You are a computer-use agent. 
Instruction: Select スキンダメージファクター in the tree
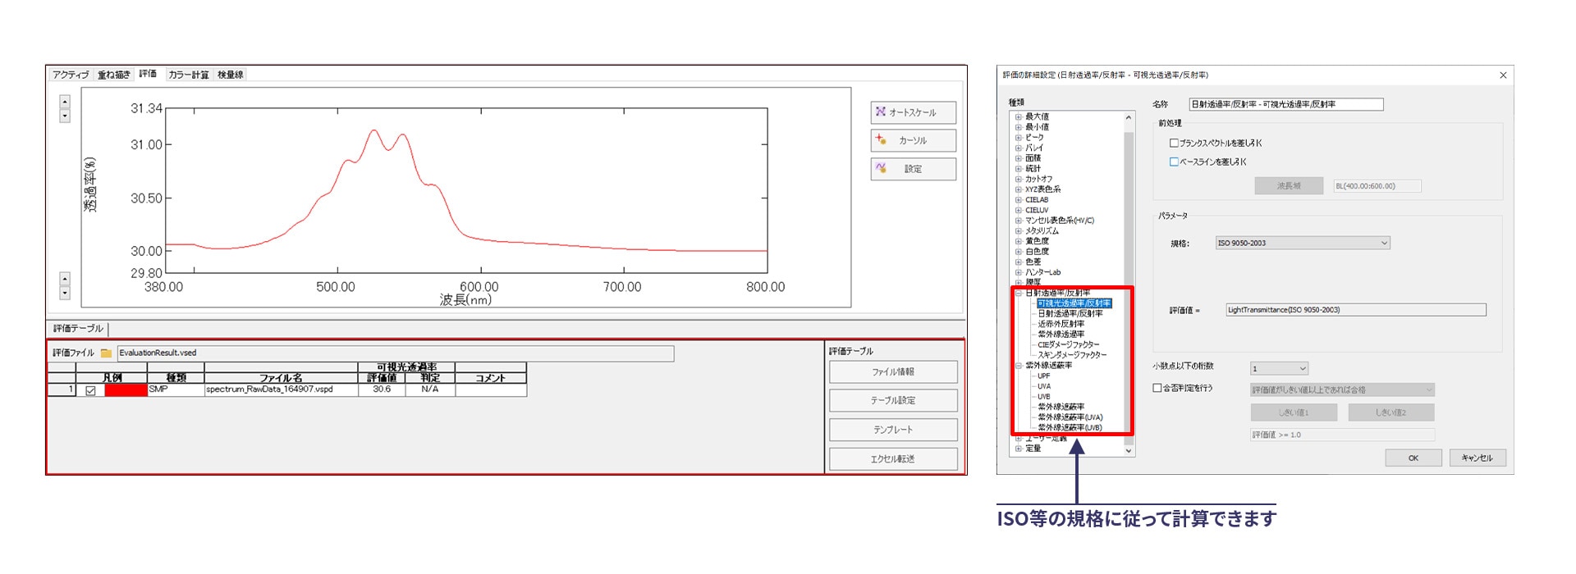[x=1072, y=355]
